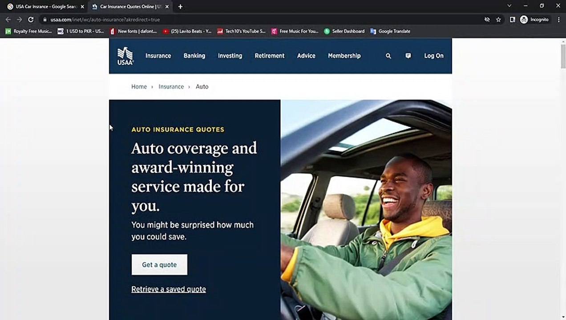Open 1 USD to PKR bookmark

click(81, 31)
